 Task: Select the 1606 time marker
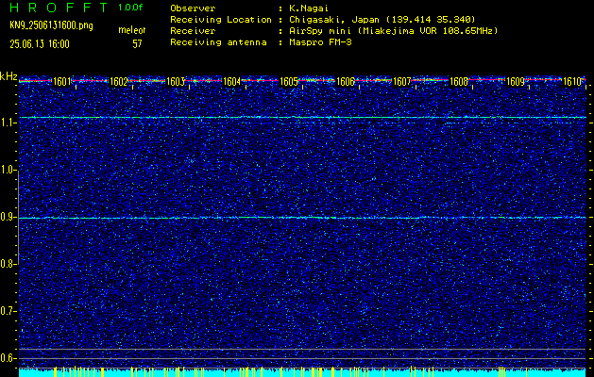[x=346, y=82]
